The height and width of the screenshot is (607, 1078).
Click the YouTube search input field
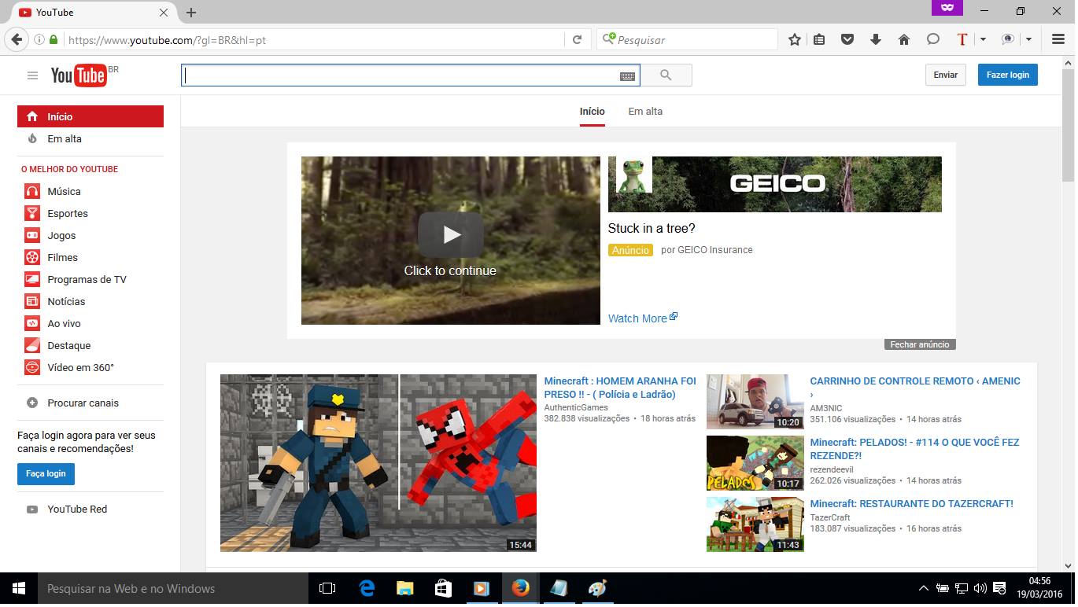tap(401, 75)
